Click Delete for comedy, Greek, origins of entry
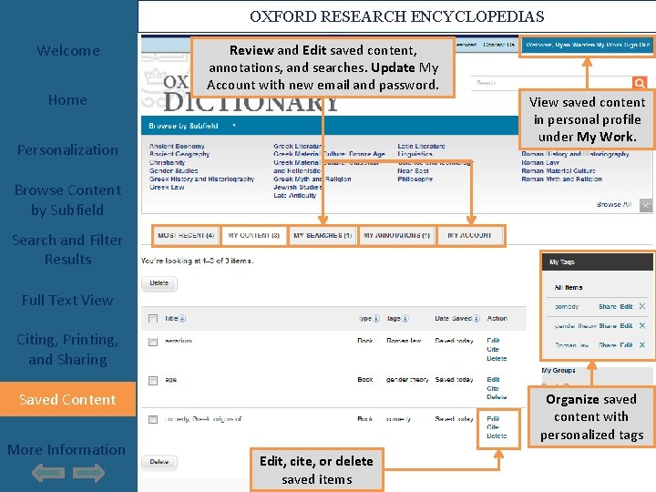 [x=497, y=436]
